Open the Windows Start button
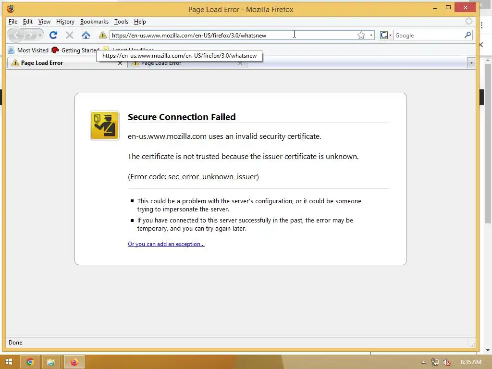The image size is (492, 369). tap(9, 362)
